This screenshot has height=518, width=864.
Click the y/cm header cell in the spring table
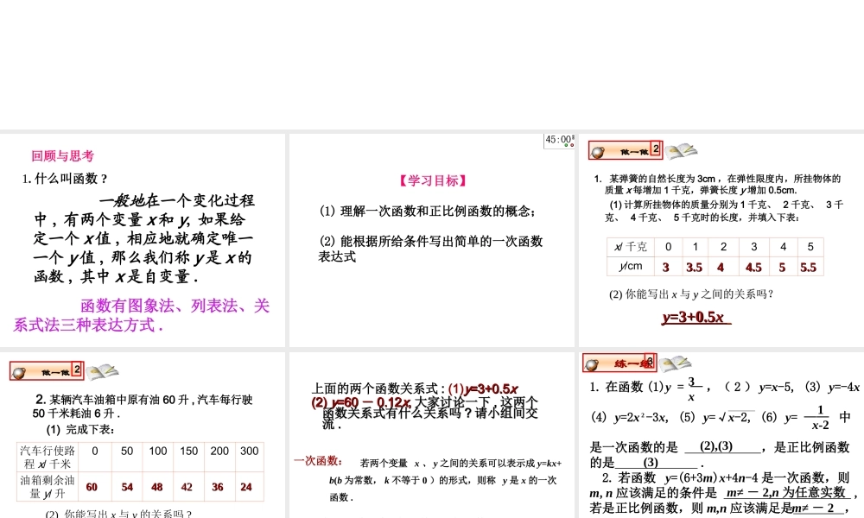pyautogui.click(x=631, y=267)
